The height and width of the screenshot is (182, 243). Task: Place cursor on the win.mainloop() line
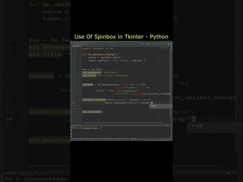[x=93, y=112]
